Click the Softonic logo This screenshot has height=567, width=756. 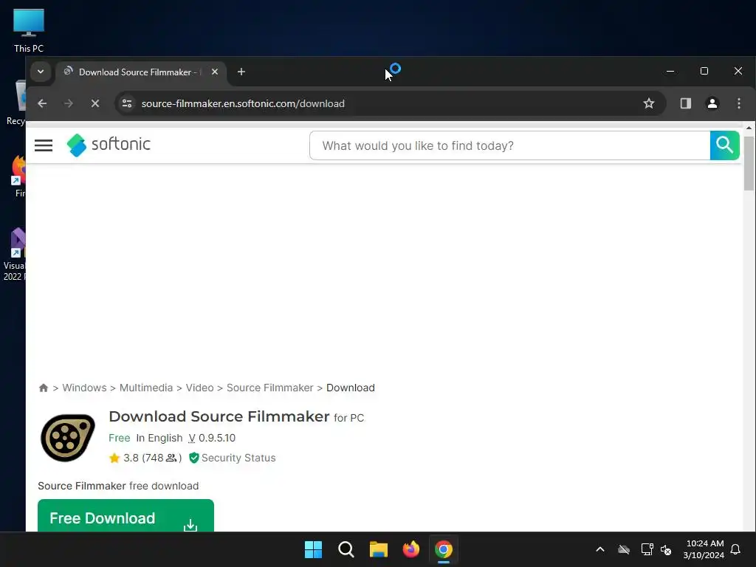109,145
